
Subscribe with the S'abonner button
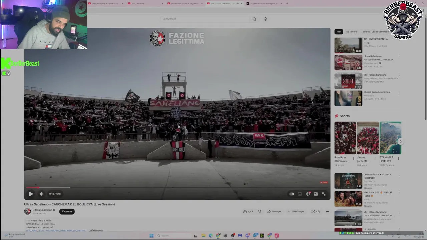tap(67, 211)
